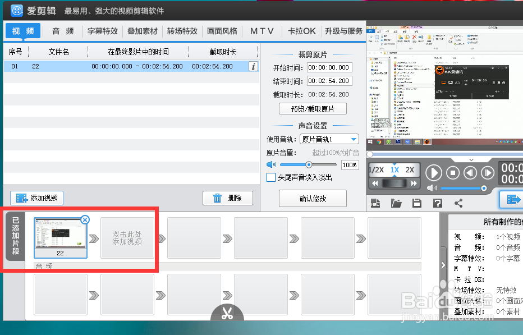This screenshot has width=523, height=335.
Task: Open the MTV tab
Action: [262, 31]
